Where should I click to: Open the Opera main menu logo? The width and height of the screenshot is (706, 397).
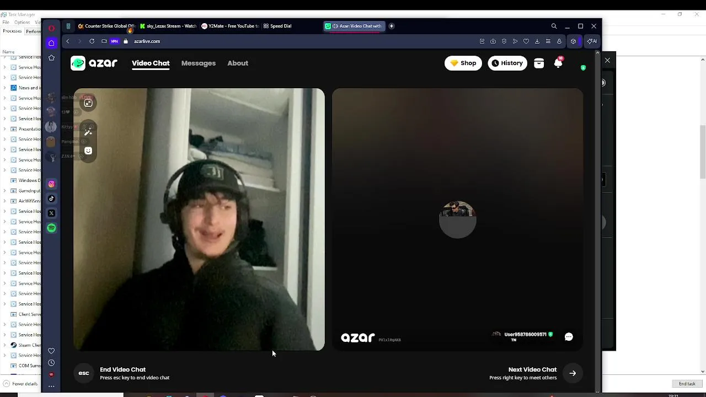pos(51,28)
